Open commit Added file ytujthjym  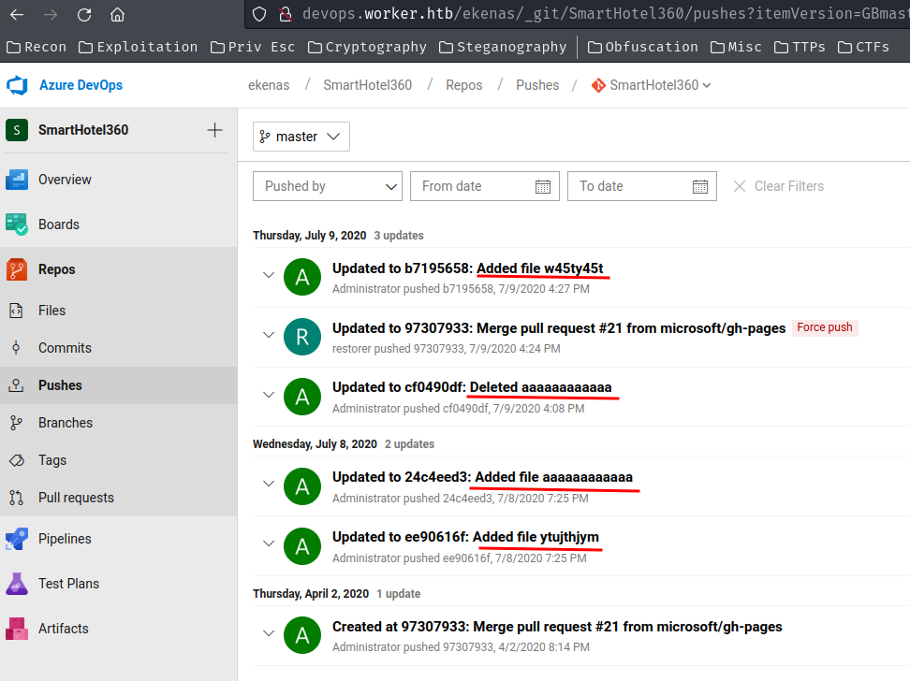tap(536, 537)
